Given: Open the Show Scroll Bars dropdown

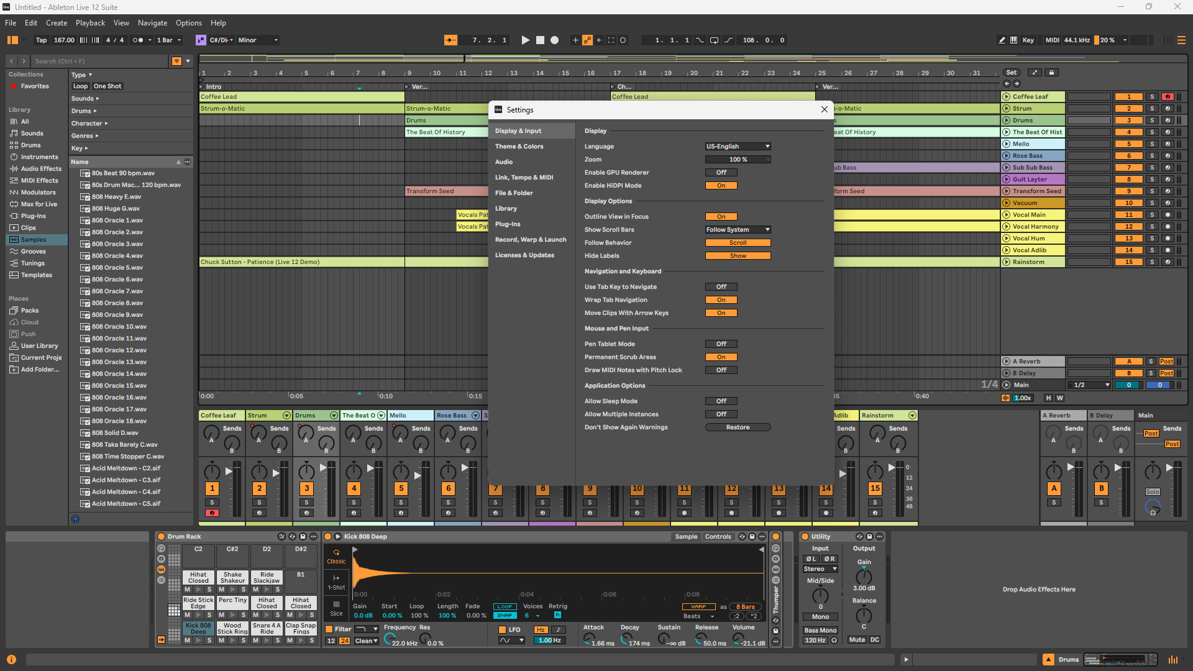Looking at the screenshot, I should (738, 229).
